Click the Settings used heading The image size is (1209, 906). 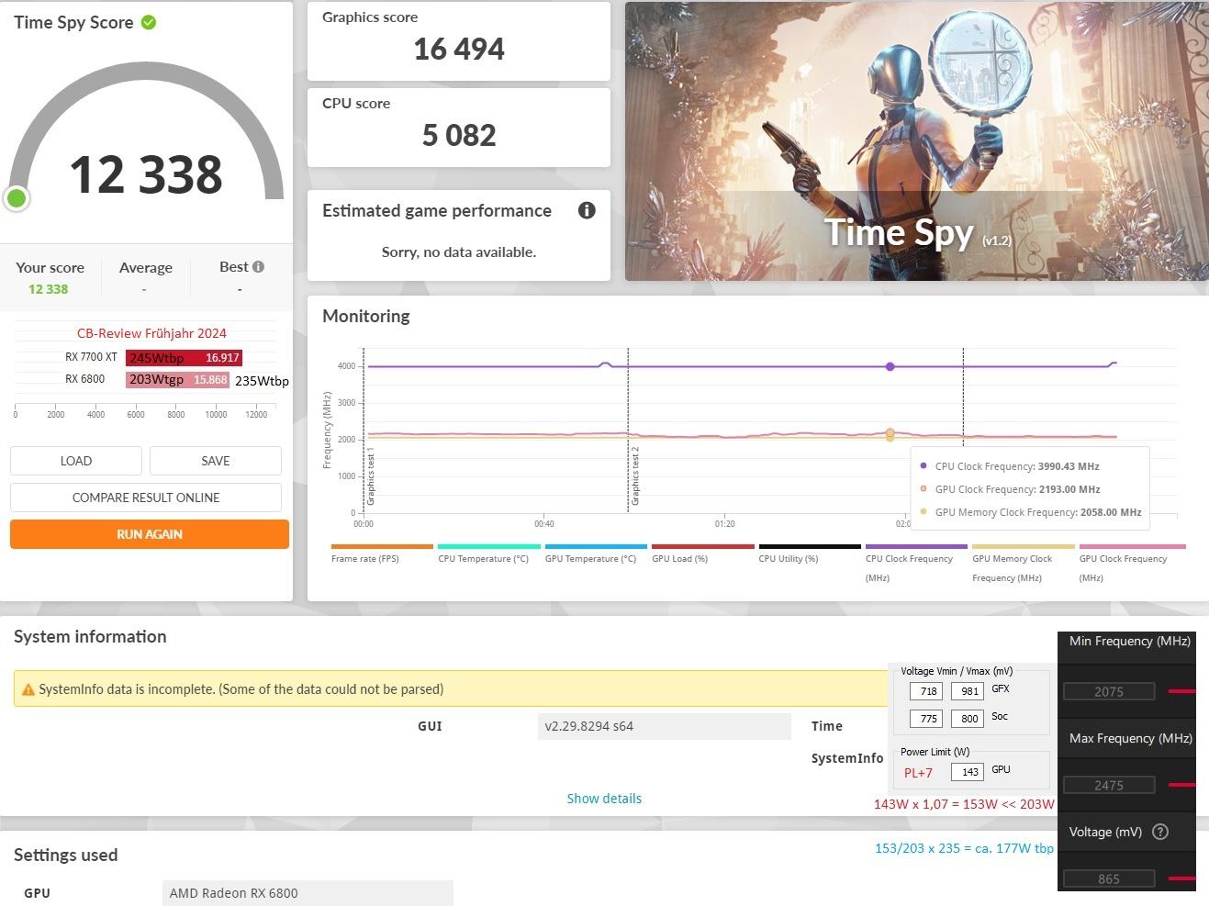65,855
